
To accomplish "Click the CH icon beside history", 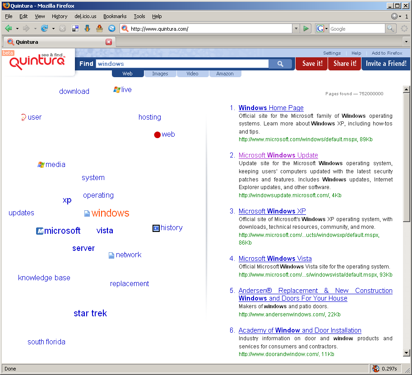I will pyautogui.click(x=156, y=228).
